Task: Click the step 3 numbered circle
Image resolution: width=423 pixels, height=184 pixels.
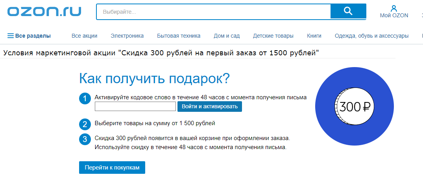Action: [x=85, y=139]
